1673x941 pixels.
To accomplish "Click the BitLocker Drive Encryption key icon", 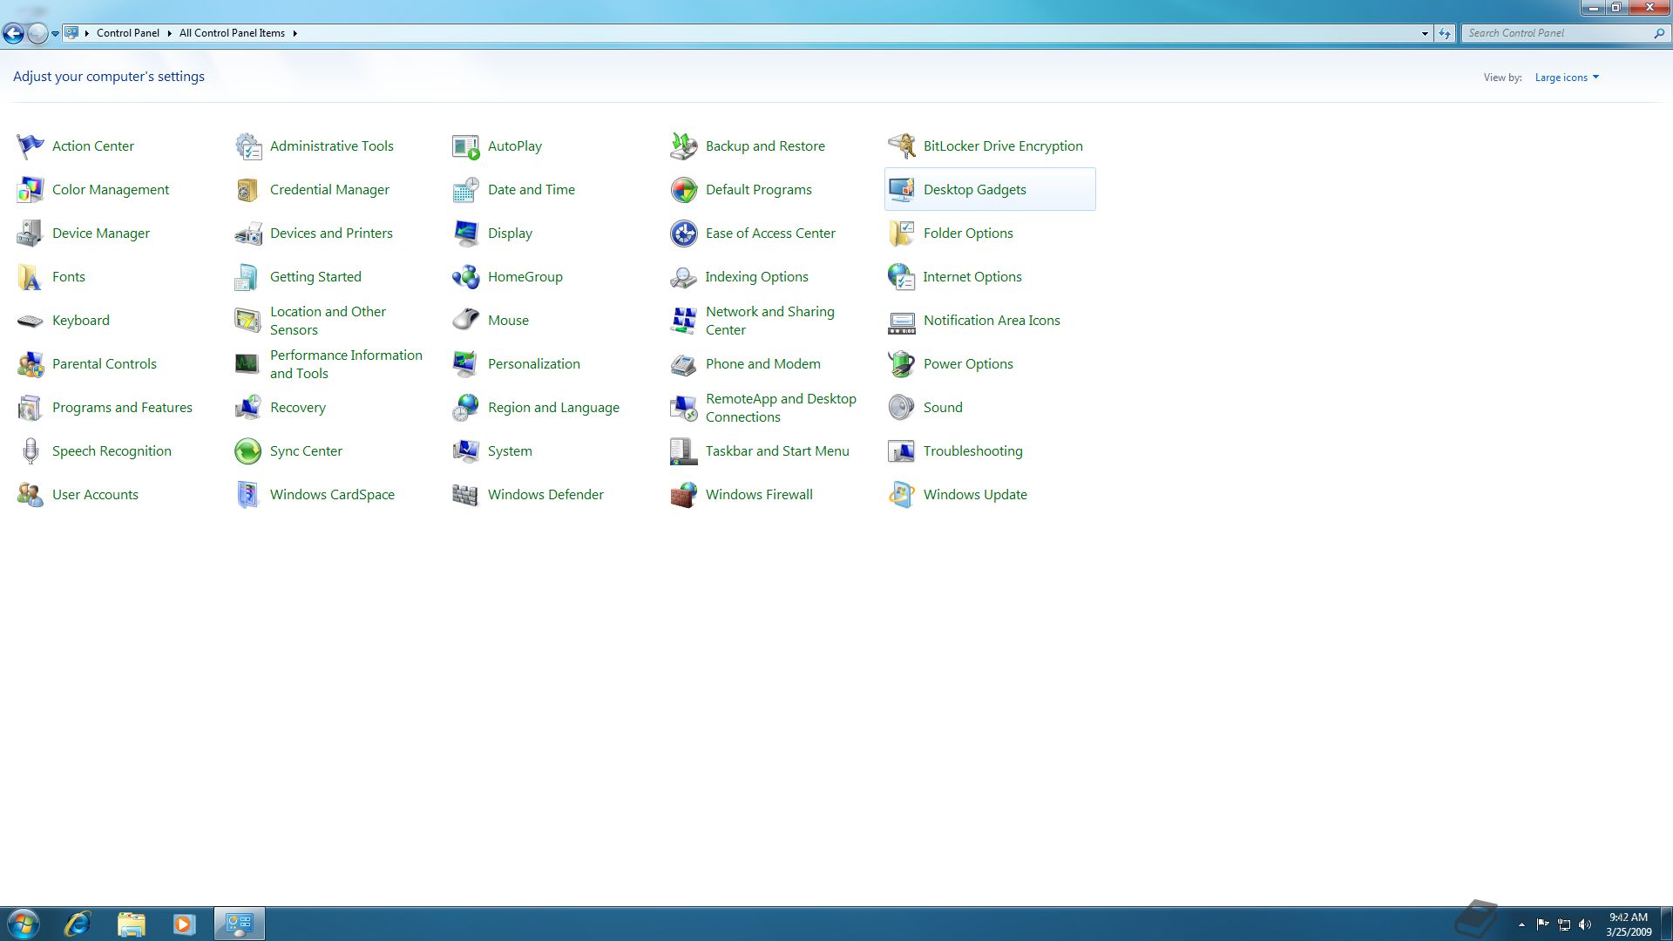I will click(902, 146).
